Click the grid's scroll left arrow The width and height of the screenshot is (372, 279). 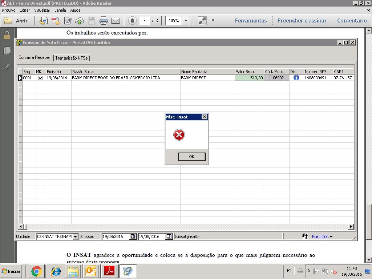coord(21,227)
